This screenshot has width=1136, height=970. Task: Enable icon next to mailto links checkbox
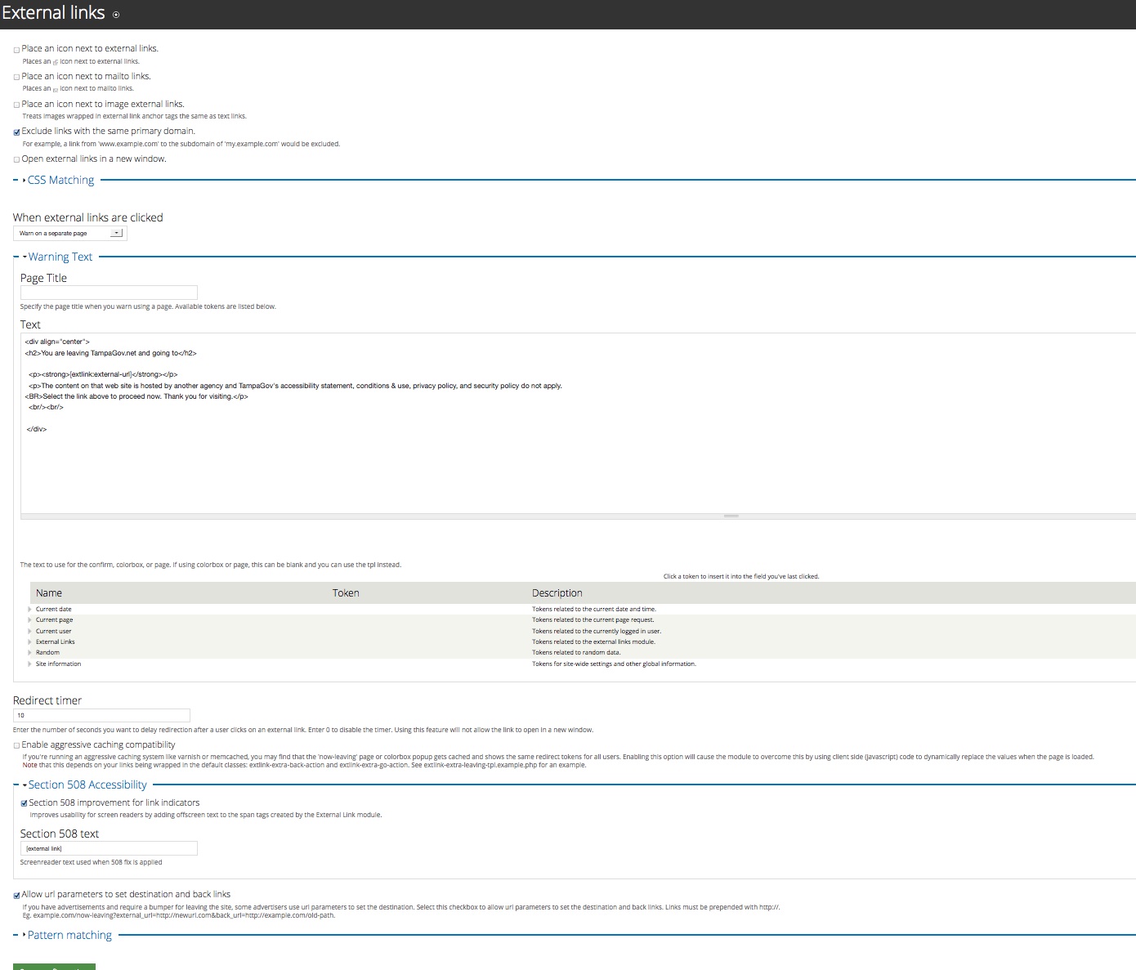pos(17,78)
